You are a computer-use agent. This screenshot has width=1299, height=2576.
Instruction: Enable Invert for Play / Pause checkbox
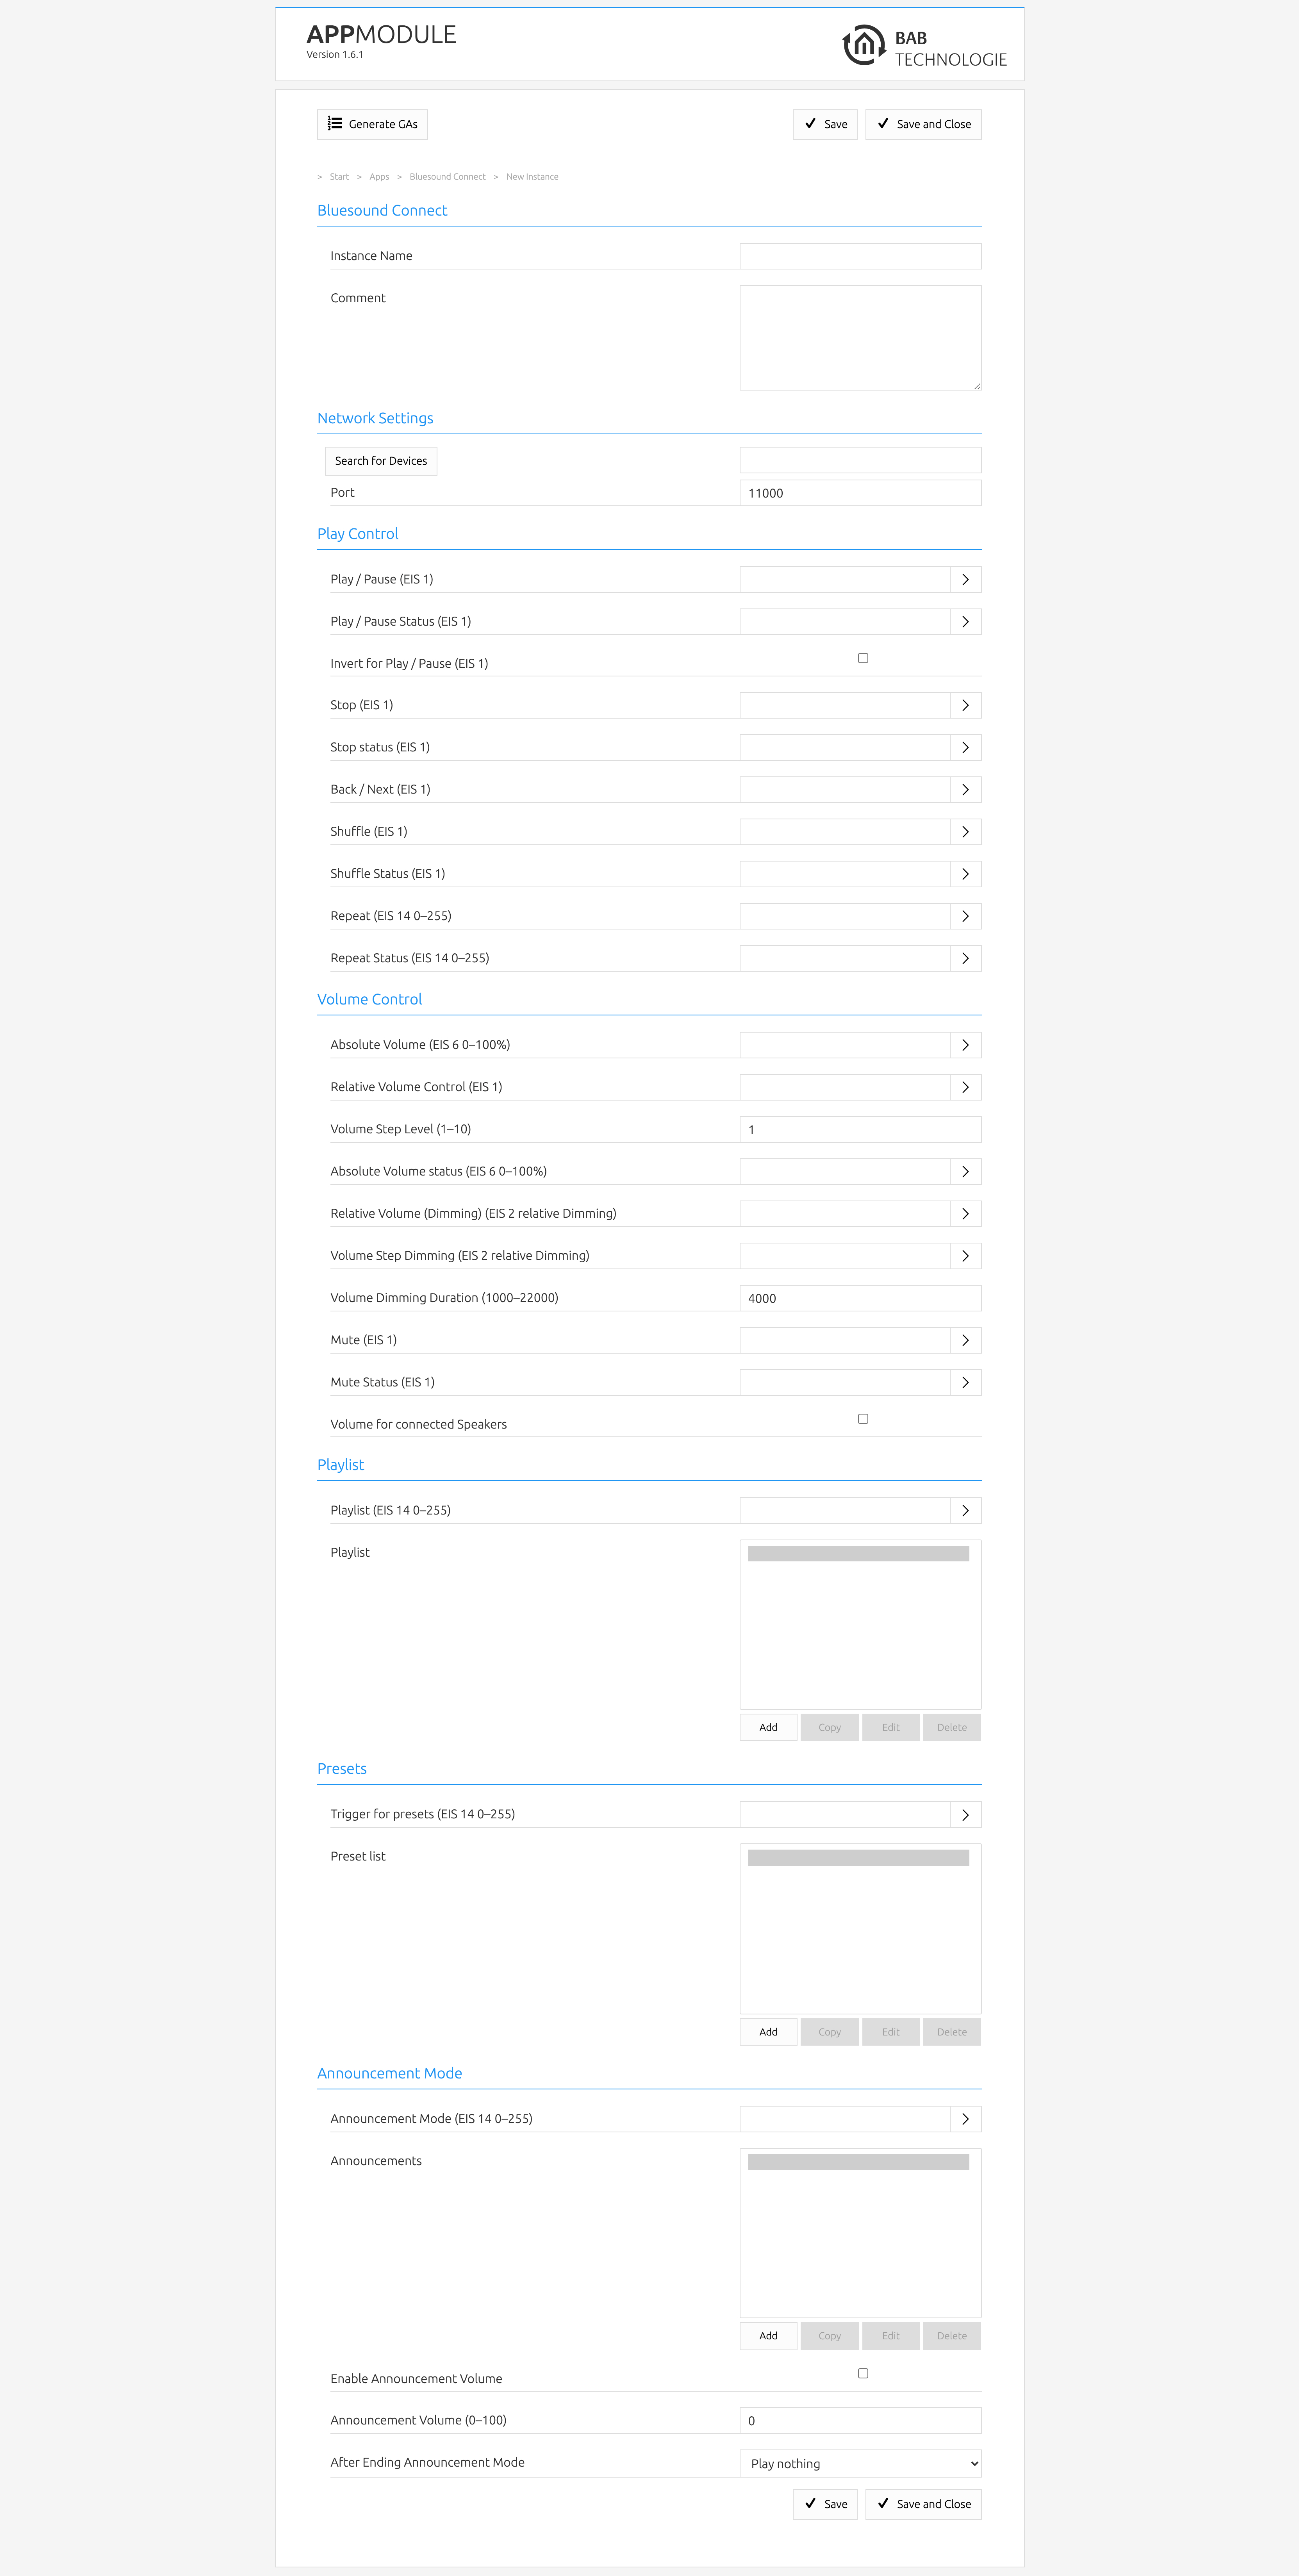click(x=863, y=658)
